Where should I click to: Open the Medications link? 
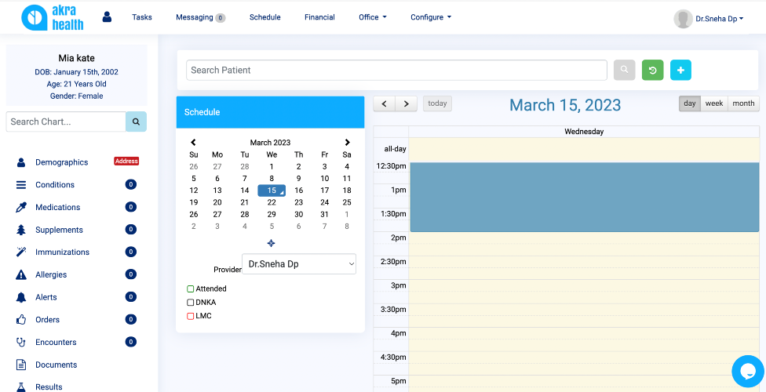tap(57, 207)
